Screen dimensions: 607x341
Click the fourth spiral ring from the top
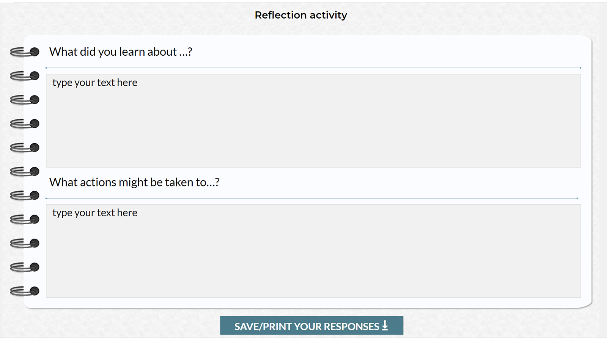(x=25, y=124)
